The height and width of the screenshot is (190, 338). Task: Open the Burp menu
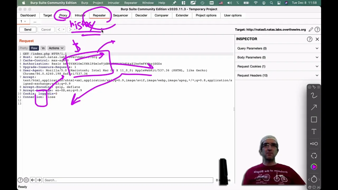click(x=85, y=3)
